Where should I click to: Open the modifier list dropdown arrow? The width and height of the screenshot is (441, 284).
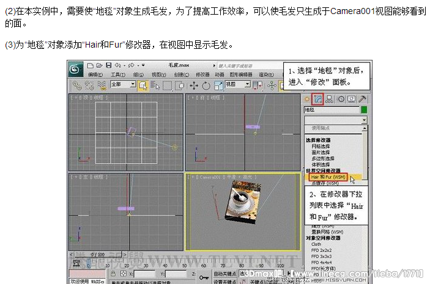click(x=364, y=120)
